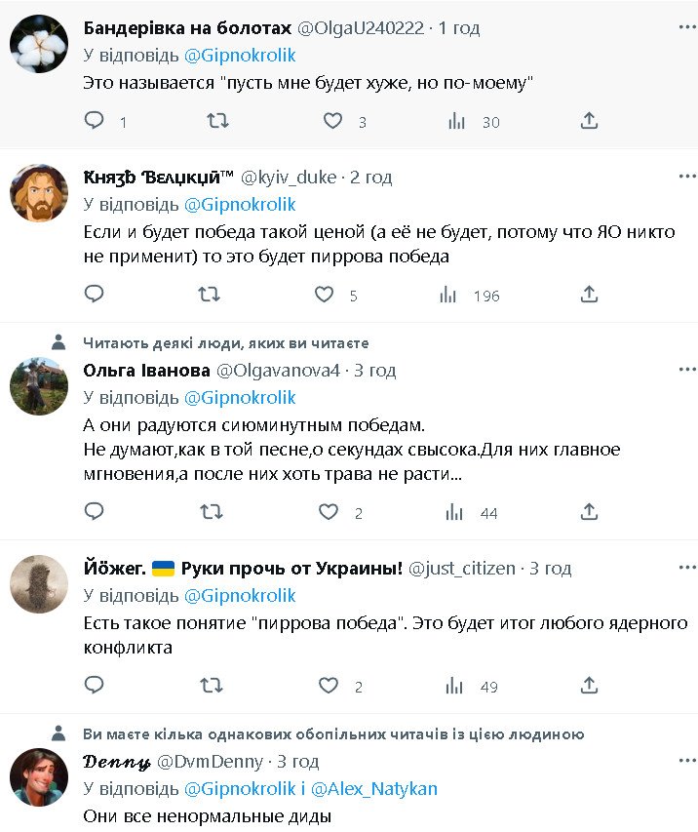This screenshot has width=698, height=832.
Task: Open more menu on just_citizen tweet
Action: pos(686,567)
